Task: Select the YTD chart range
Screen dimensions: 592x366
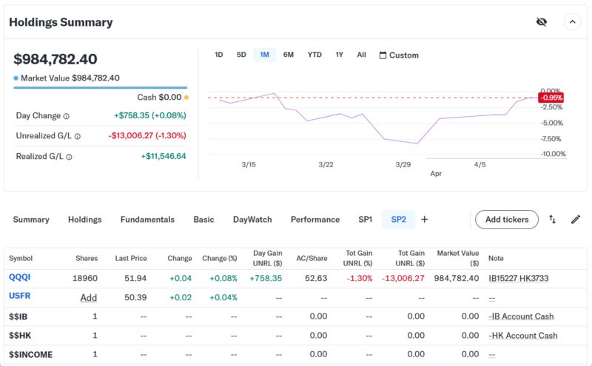Action: [314, 55]
